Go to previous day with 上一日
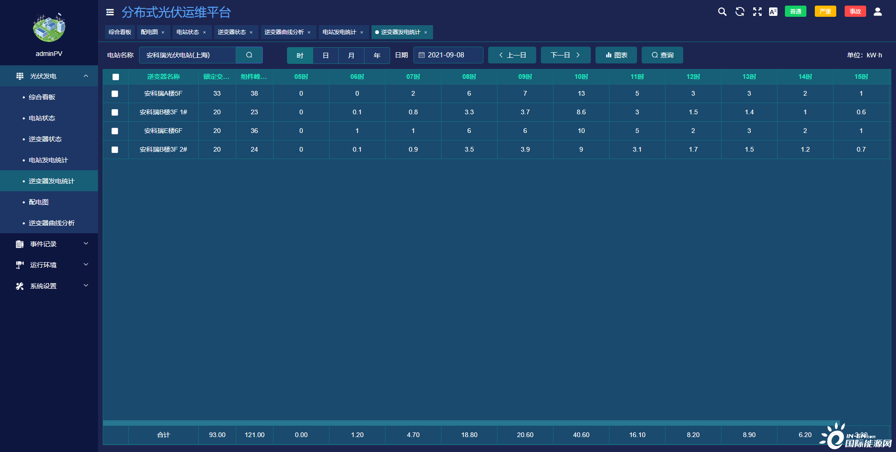The height and width of the screenshot is (452, 896). pyautogui.click(x=512, y=55)
